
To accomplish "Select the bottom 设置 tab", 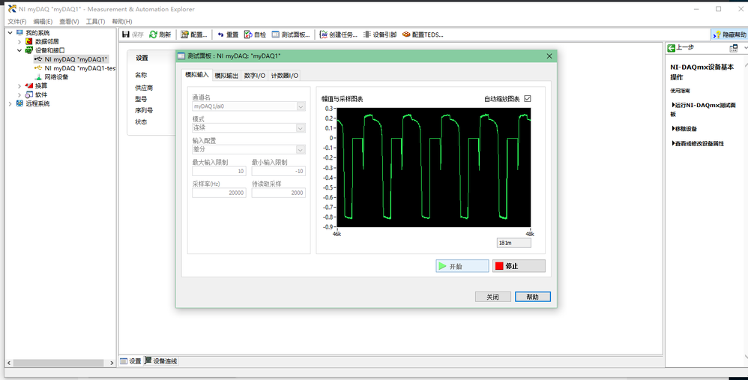I will [x=130, y=361].
